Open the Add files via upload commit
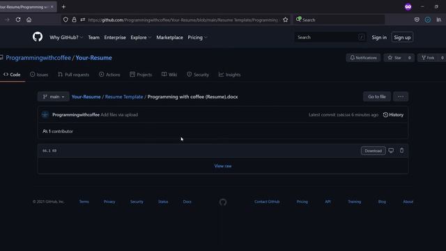Image resolution: width=446 pixels, height=251 pixels. point(119,114)
